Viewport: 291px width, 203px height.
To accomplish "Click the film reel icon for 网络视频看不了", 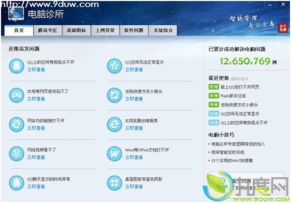I will pos(17,154).
